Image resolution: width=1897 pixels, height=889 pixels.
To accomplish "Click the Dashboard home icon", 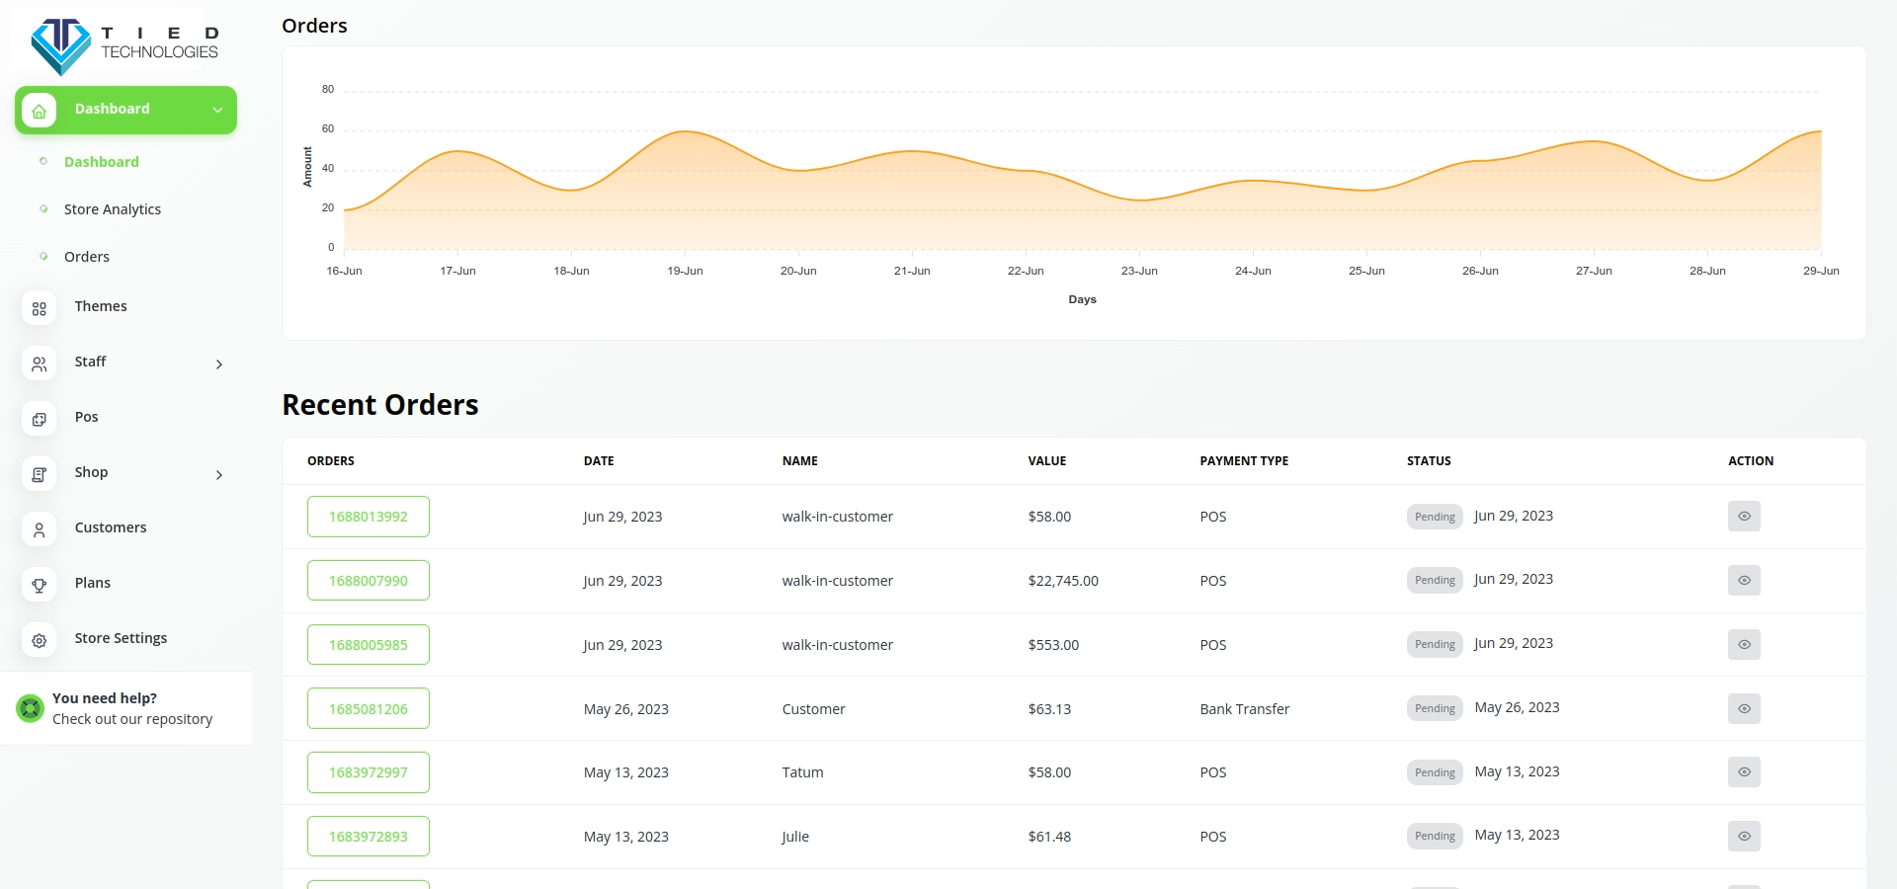I will click(40, 111).
